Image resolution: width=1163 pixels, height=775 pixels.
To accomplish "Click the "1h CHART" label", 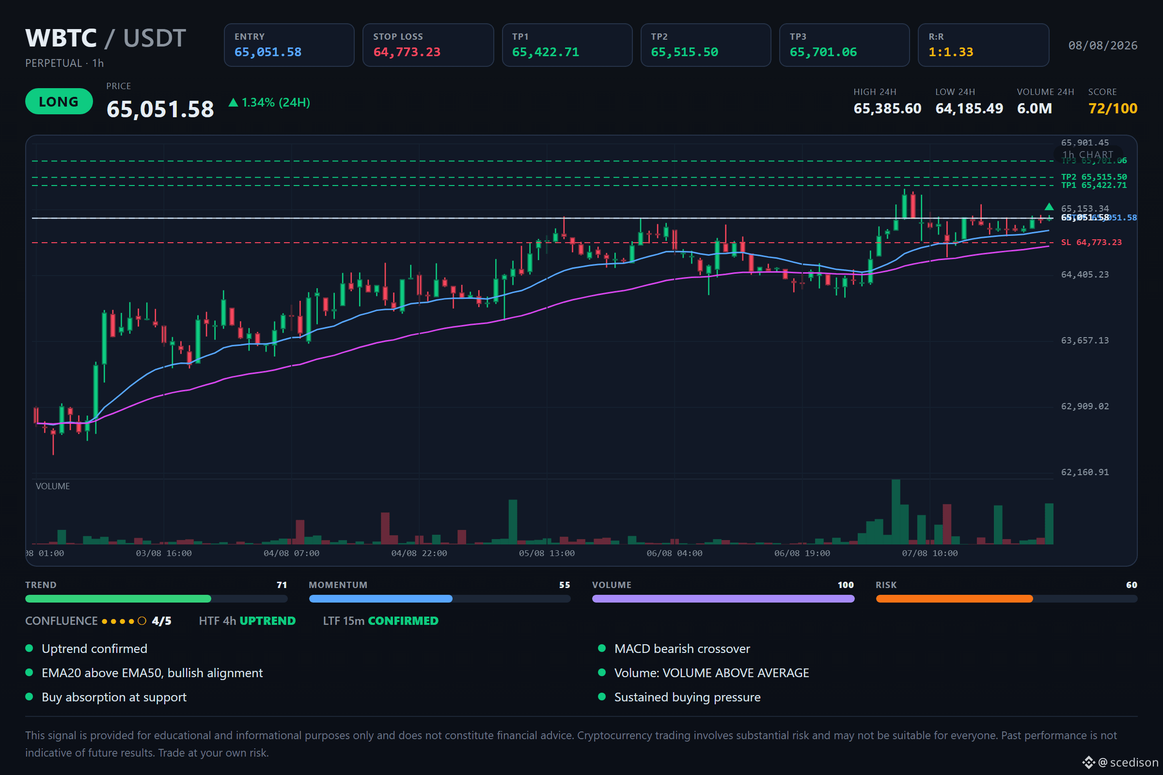I will (x=1088, y=155).
